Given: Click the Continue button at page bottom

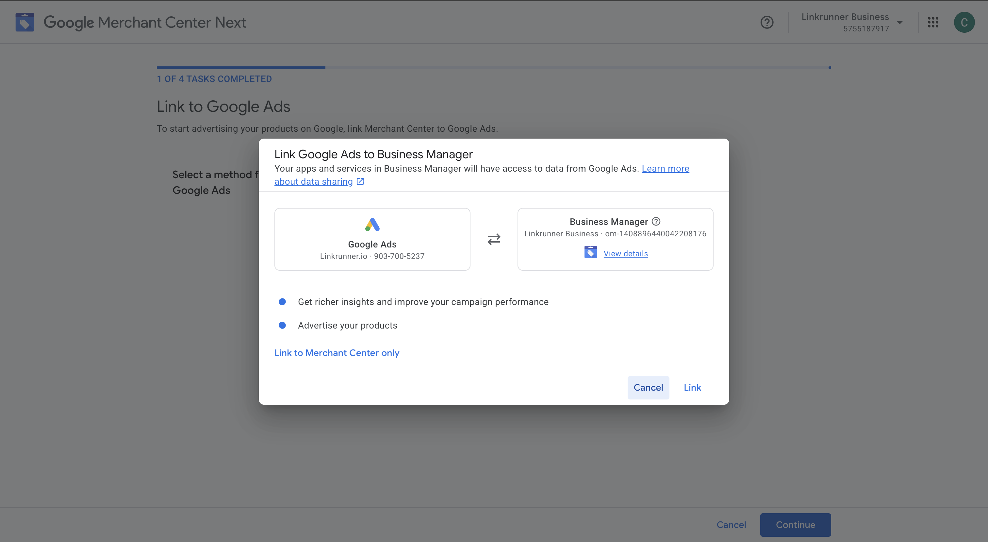Looking at the screenshot, I should point(796,525).
